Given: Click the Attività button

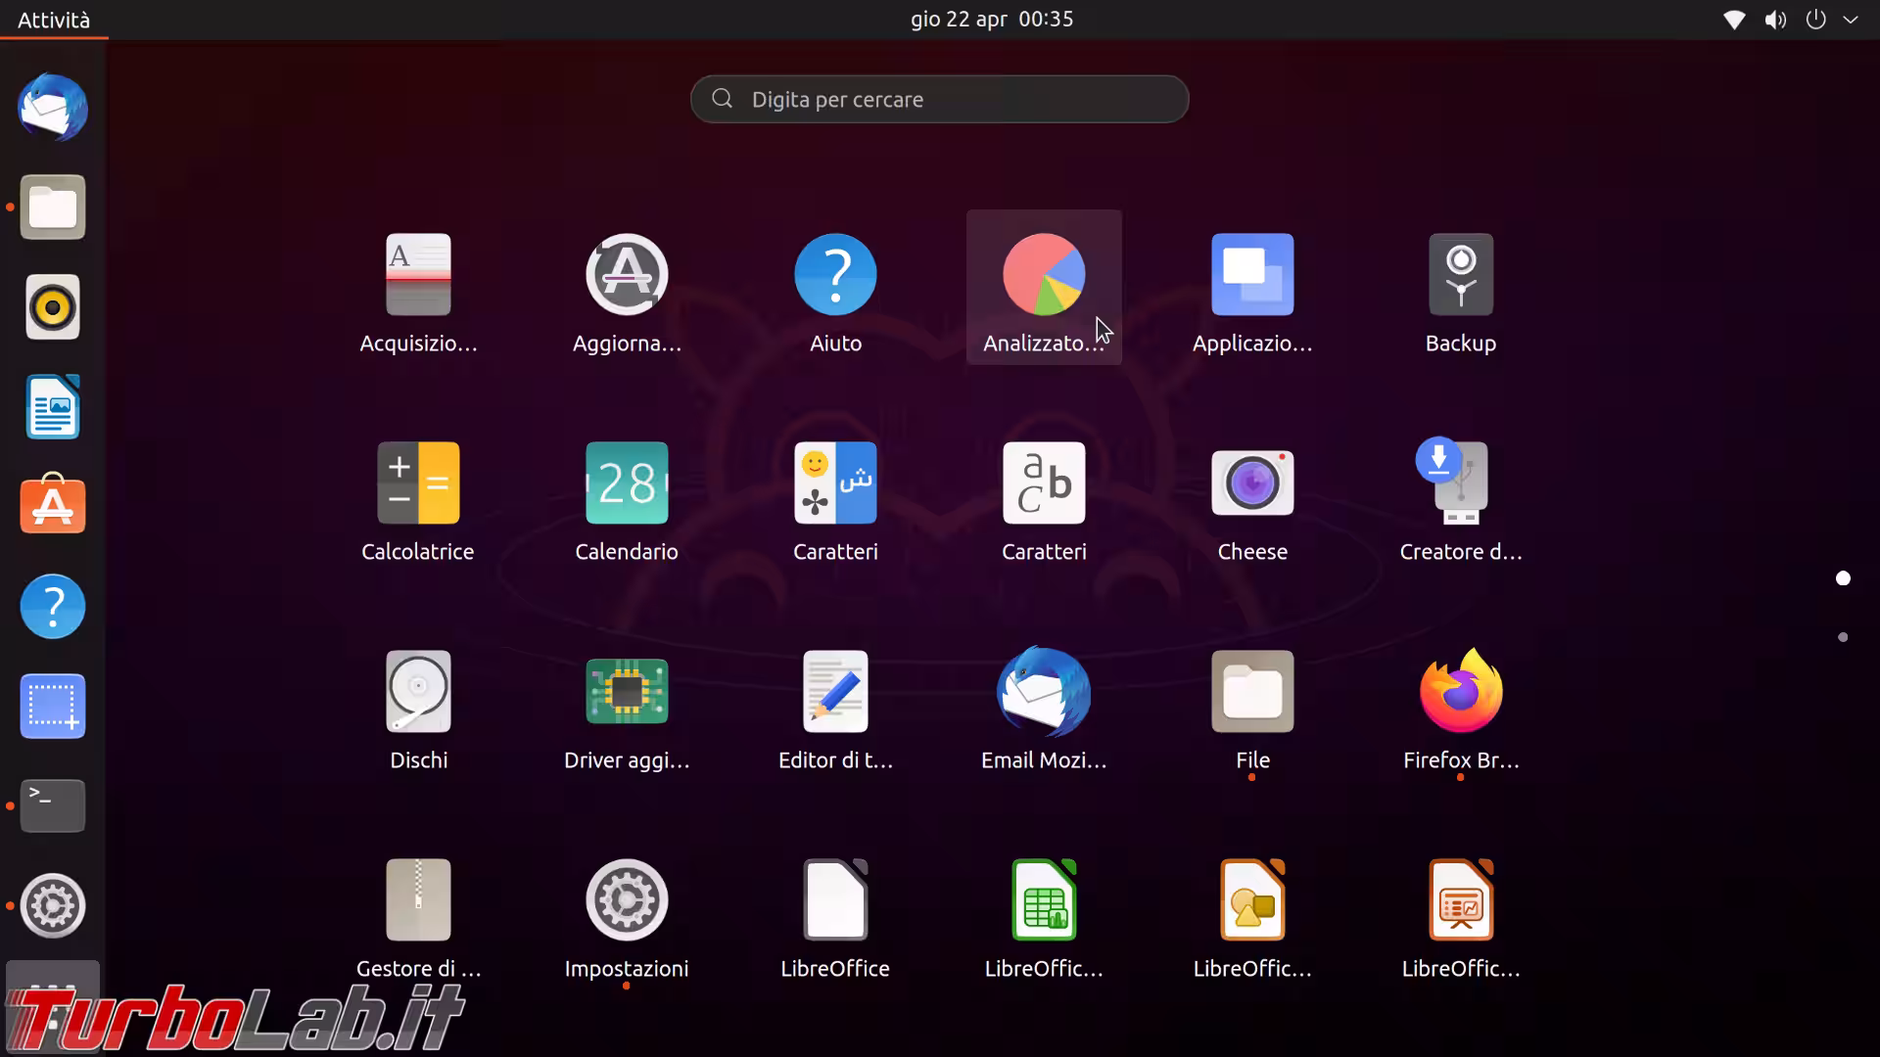Looking at the screenshot, I should [54, 20].
